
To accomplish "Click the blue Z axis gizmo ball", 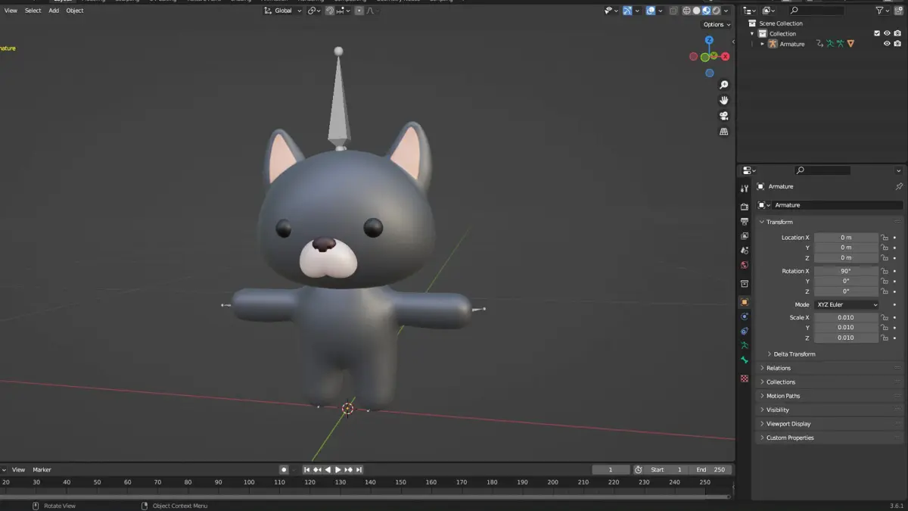I will pyautogui.click(x=709, y=40).
